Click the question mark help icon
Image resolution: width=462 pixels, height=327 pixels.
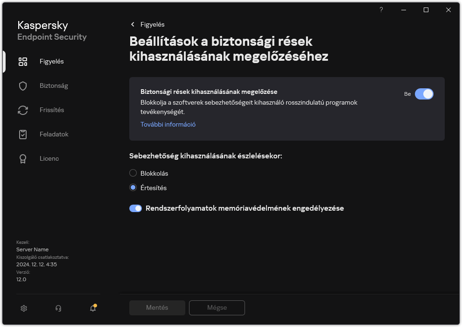tap(381, 10)
